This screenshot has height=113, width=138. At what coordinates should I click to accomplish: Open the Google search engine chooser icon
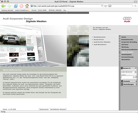[110, 6]
